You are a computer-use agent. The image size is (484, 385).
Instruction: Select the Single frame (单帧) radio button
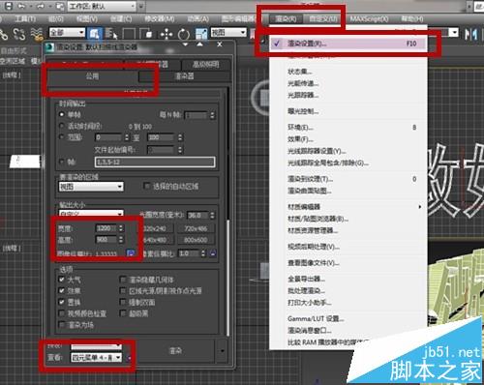tap(61, 114)
